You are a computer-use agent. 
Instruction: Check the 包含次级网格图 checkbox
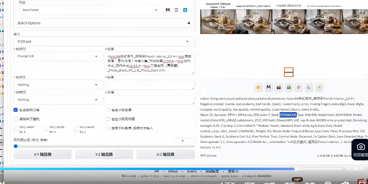(x=108, y=119)
